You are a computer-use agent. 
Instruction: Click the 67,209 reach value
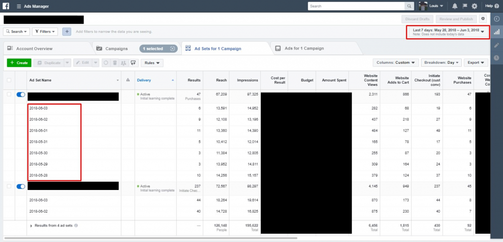coord(222,95)
